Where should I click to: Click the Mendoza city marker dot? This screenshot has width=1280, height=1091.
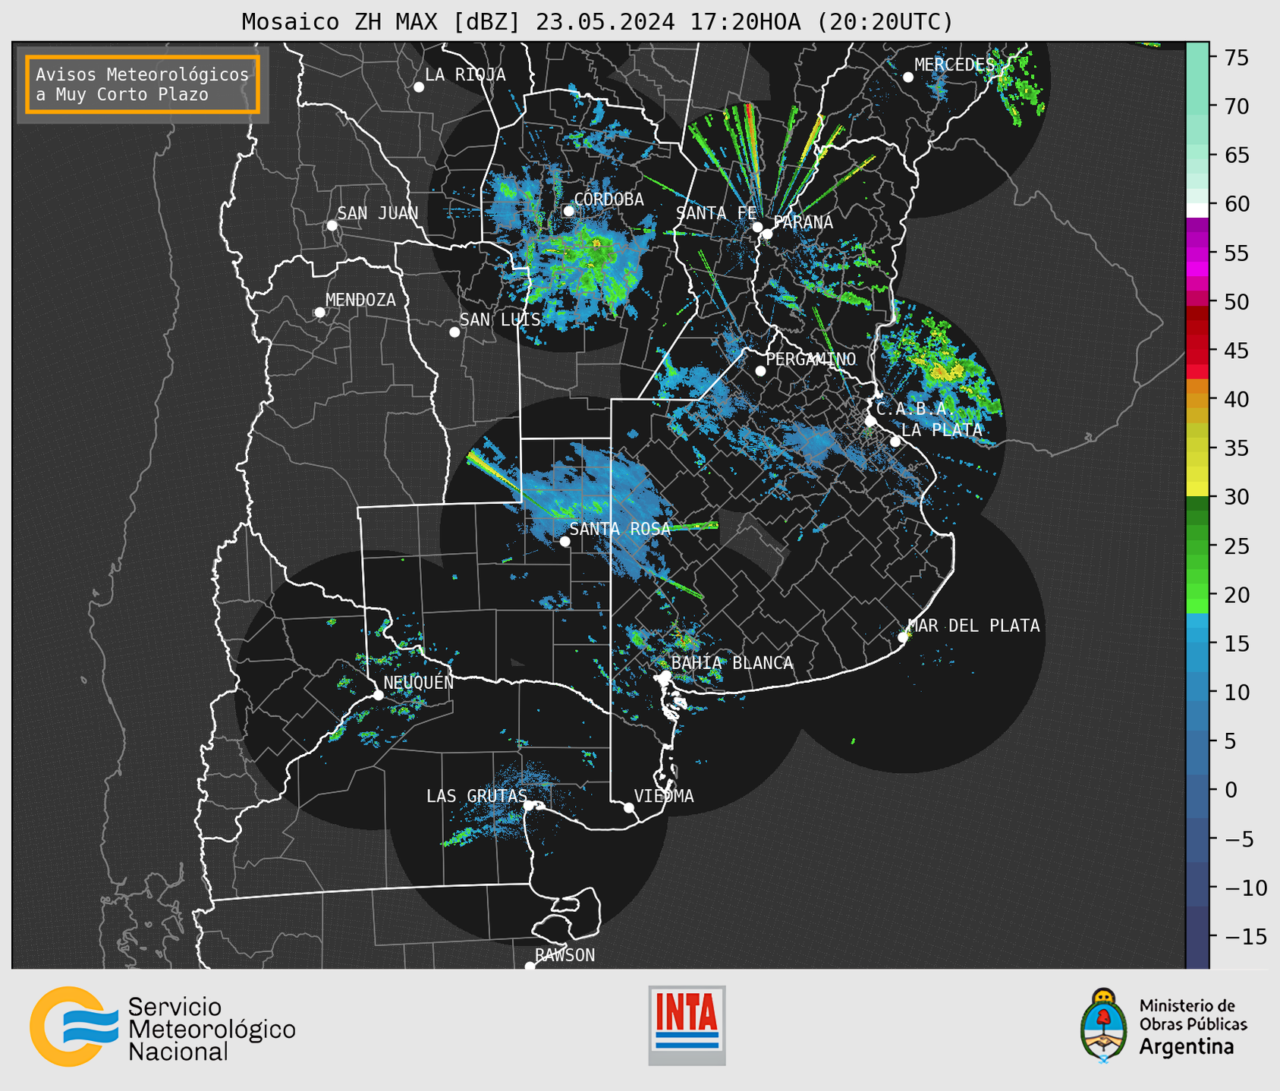pos(319,313)
